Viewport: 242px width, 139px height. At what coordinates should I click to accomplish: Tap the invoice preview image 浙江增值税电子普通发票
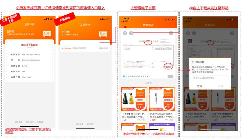click(148, 54)
